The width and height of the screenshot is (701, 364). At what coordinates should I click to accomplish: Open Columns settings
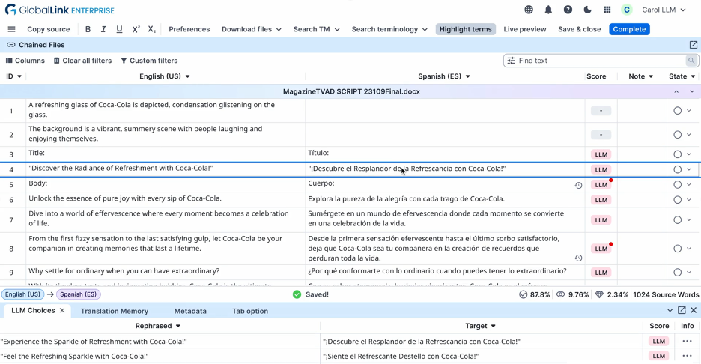tap(25, 61)
